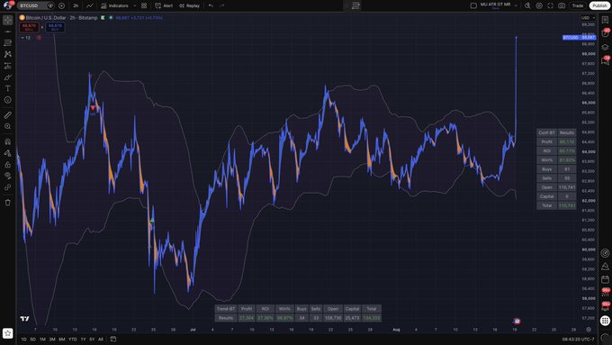612x345 pixels.
Task: Select the trend line tool
Action: 8,32
